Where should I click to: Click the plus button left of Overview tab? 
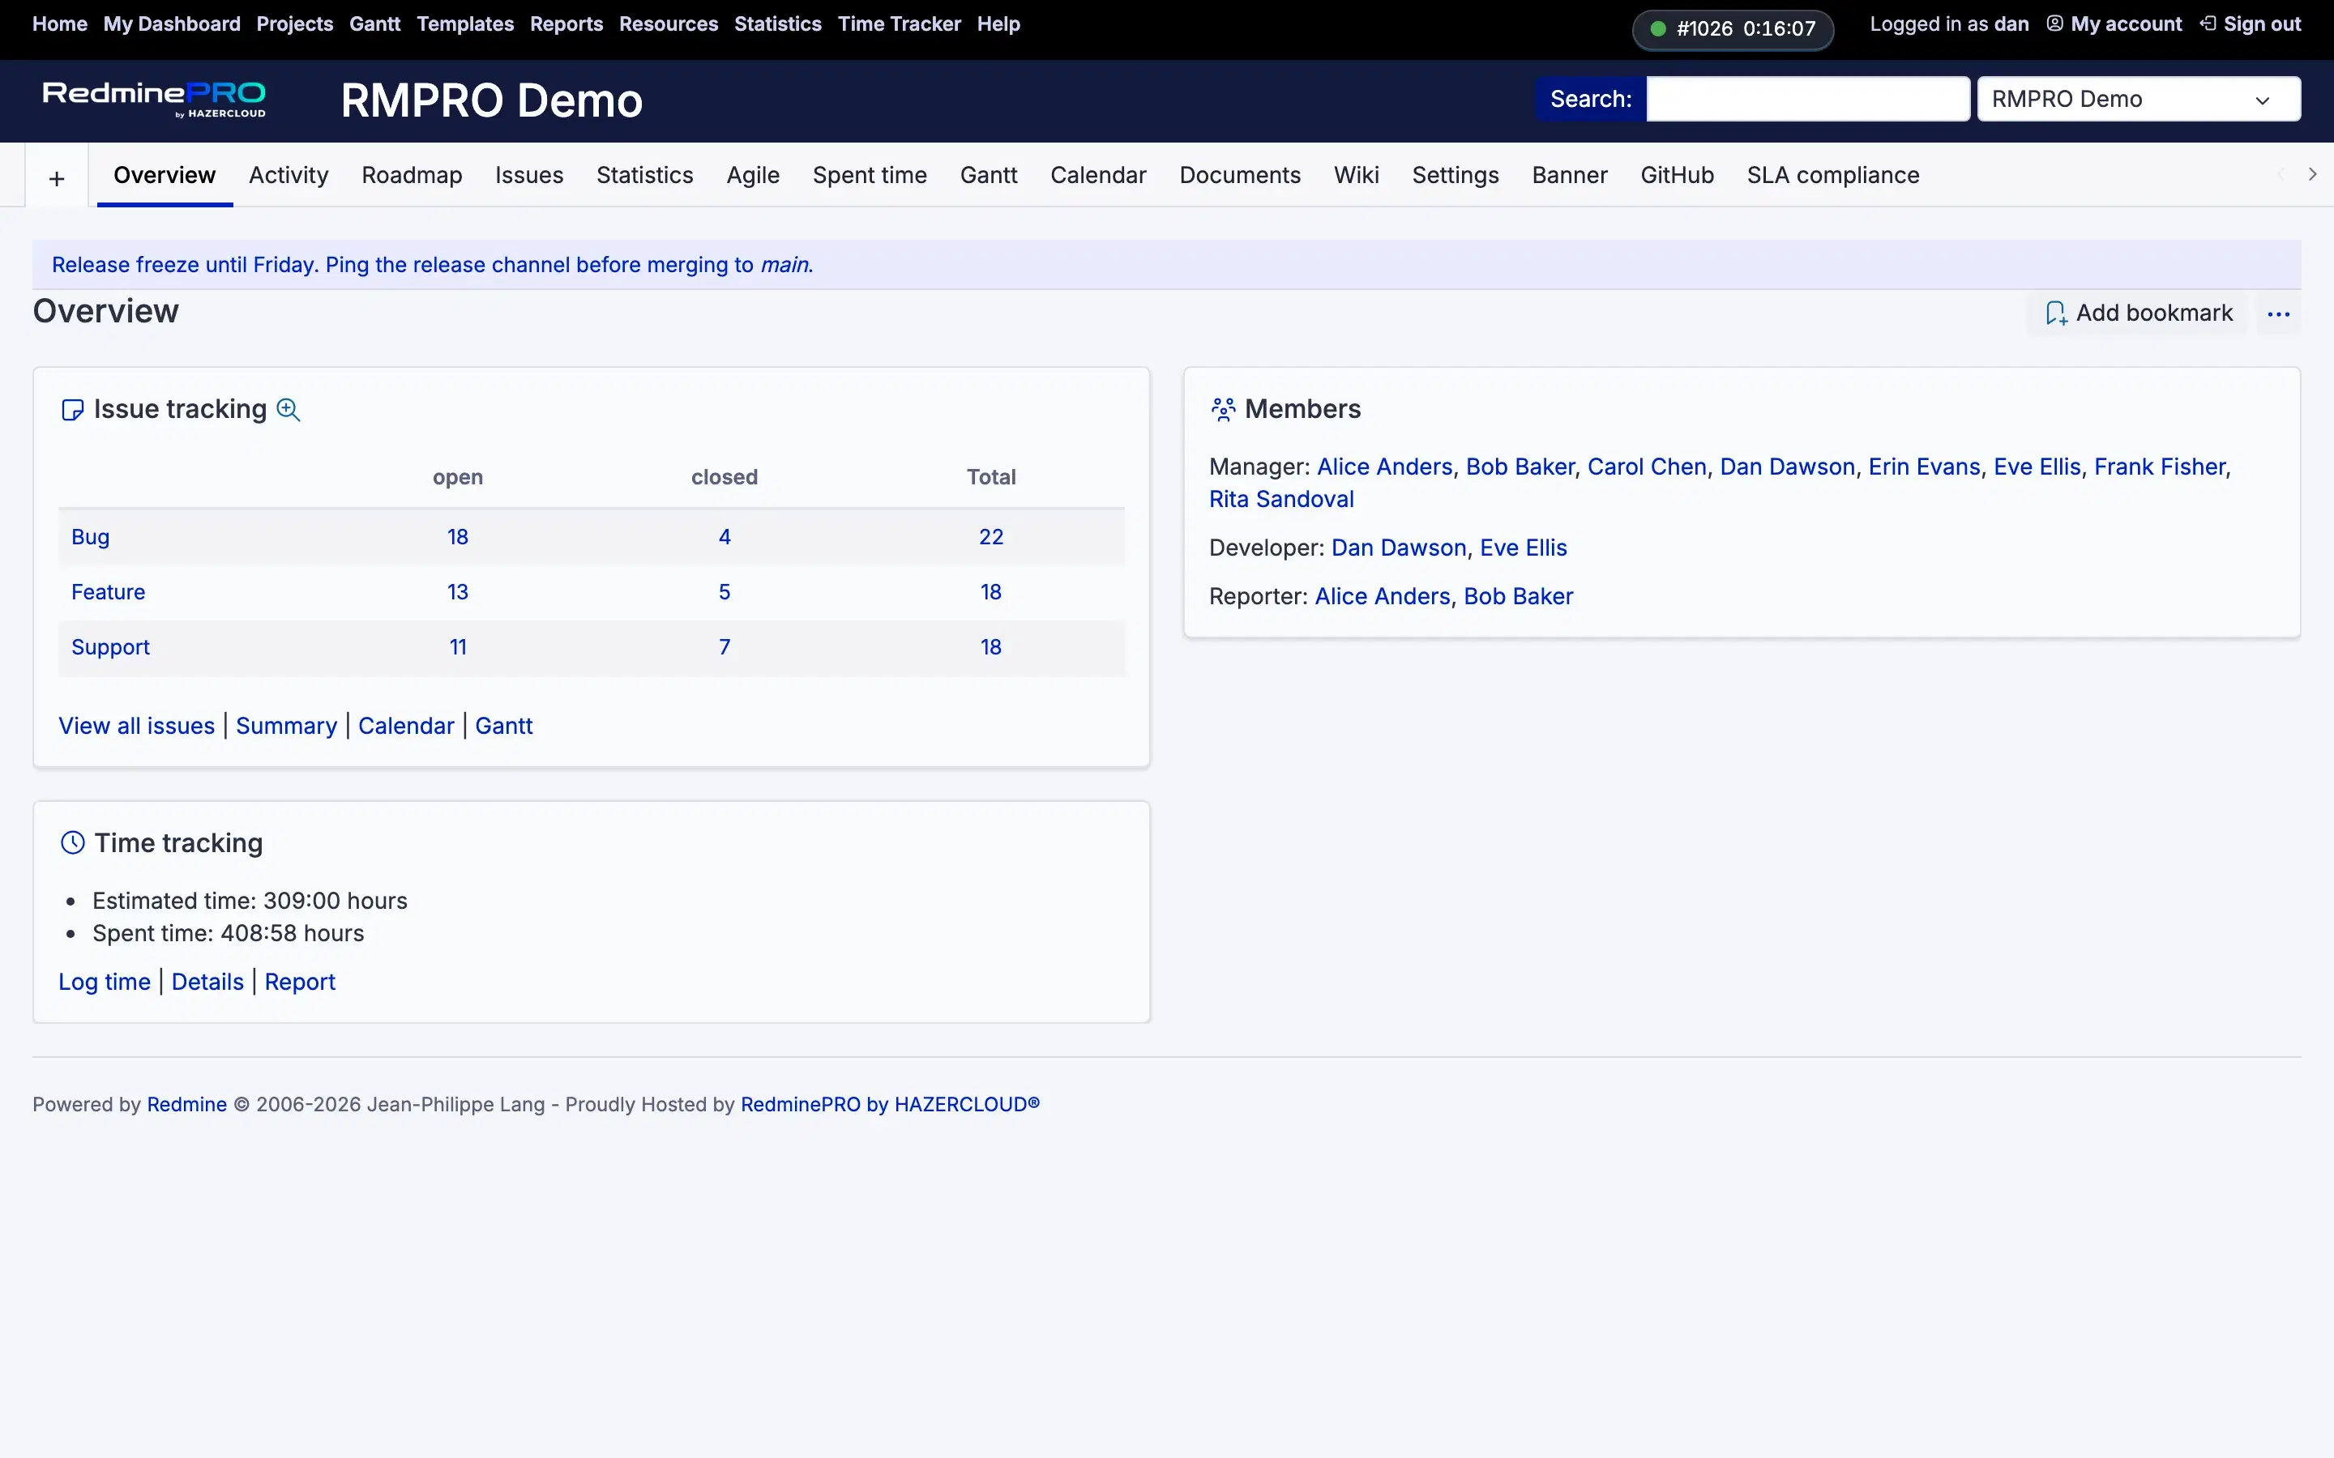click(57, 178)
